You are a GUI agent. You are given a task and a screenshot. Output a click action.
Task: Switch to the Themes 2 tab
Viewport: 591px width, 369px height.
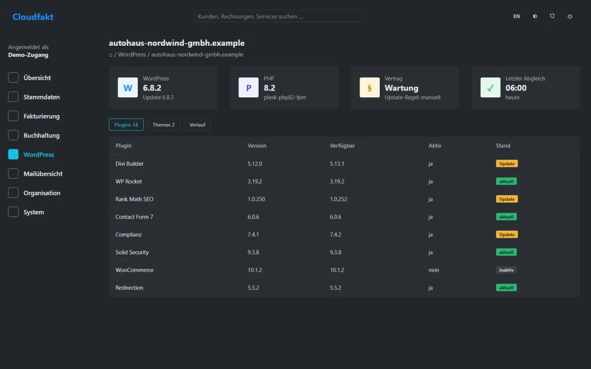pos(164,125)
